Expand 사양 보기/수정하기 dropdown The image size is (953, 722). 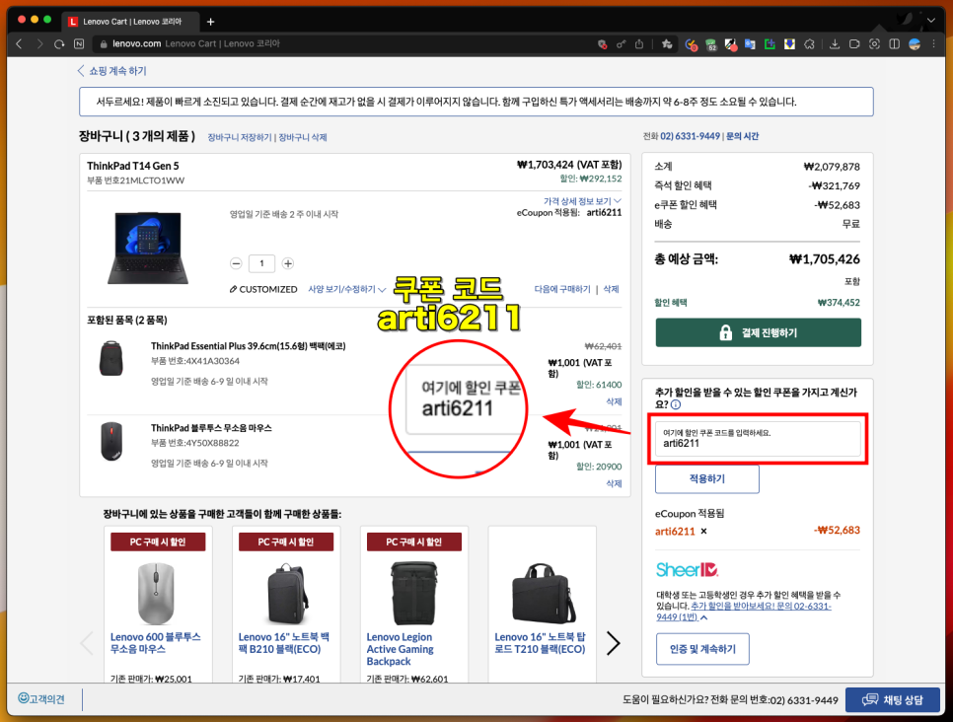tap(346, 289)
